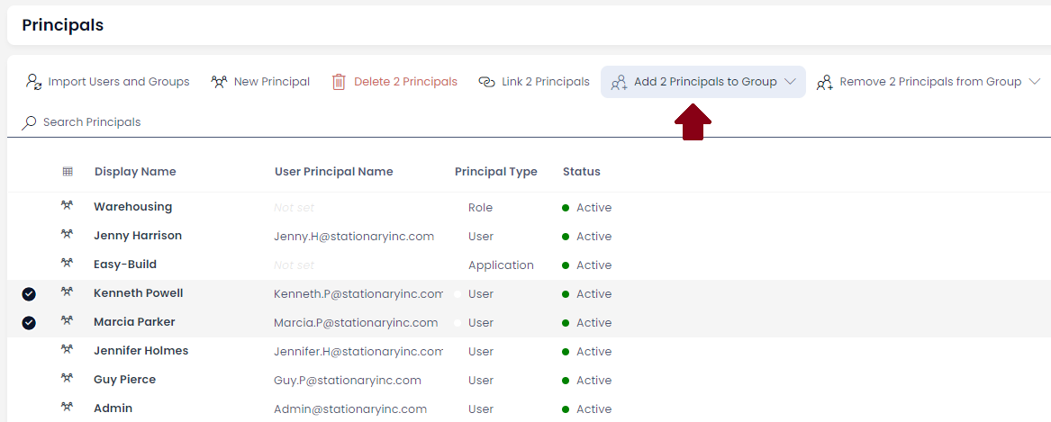Deselect the Kenneth Powell row checkmark
The width and height of the screenshot is (1051, 422).
(x=29, y=294)
